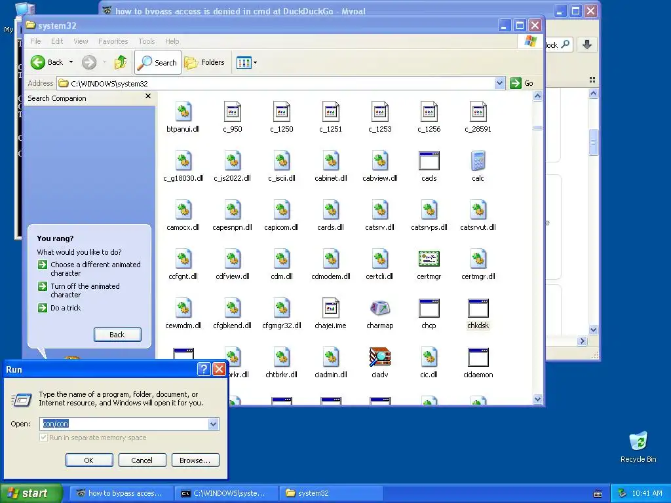Image resolution: width=671 pixels, height=503 pixels.
Task: Open the View menu
Action: 81,41
